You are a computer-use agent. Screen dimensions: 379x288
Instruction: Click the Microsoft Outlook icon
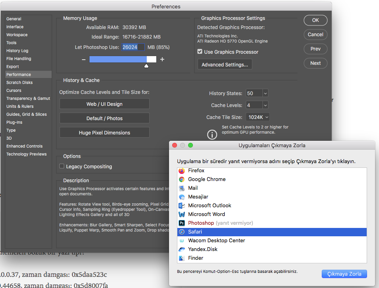click(181, 206)
